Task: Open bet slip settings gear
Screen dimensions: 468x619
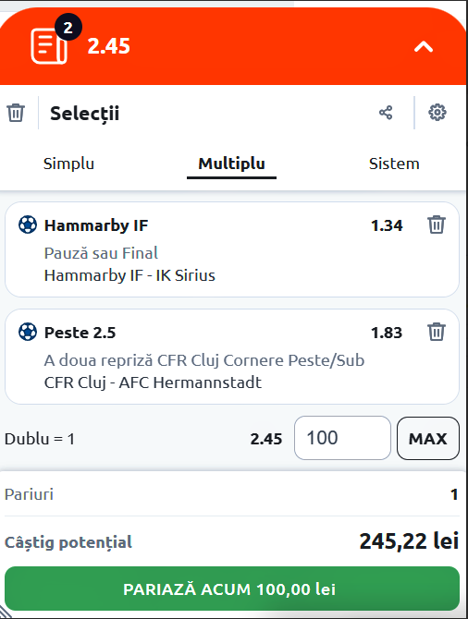Action: [x=437, y=113]
